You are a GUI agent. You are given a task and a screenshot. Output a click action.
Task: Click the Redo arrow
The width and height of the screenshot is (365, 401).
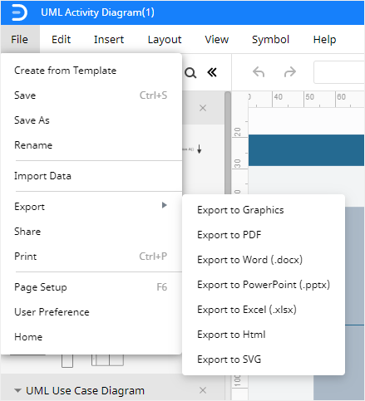coord(290,72)
